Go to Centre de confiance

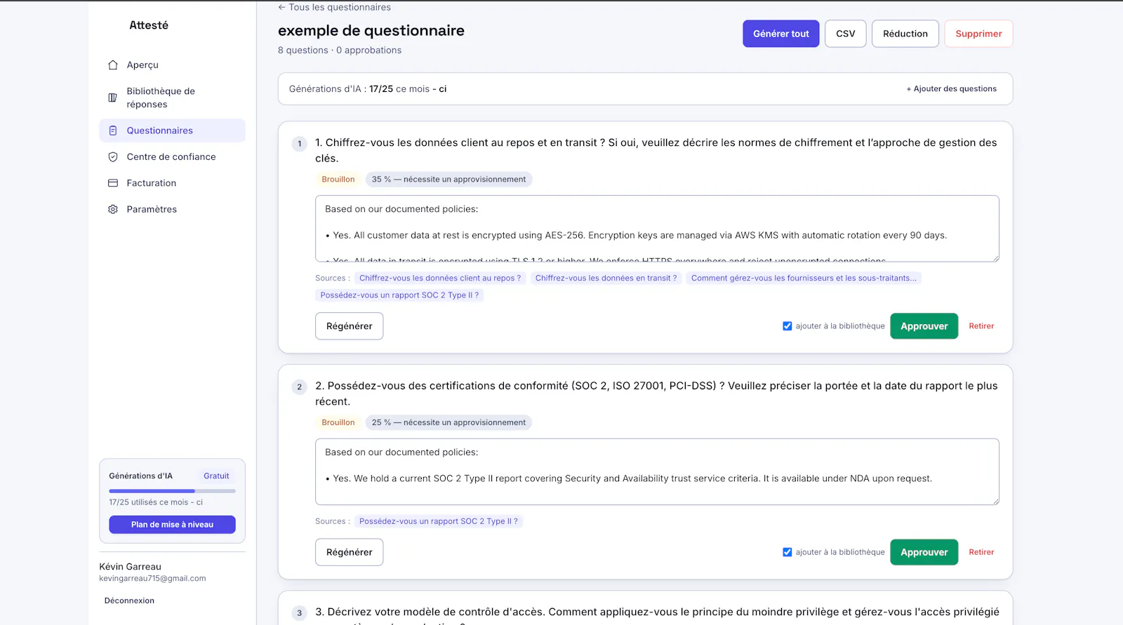click(173, 157)
